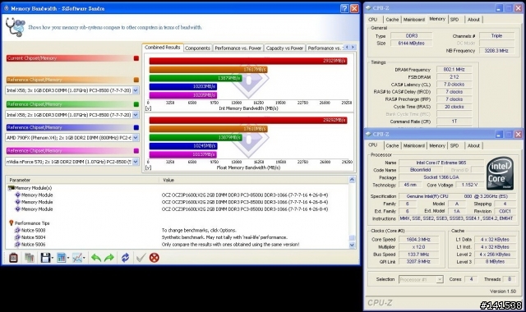Select Mainboard tab in lower CPU-Z window

414,145
